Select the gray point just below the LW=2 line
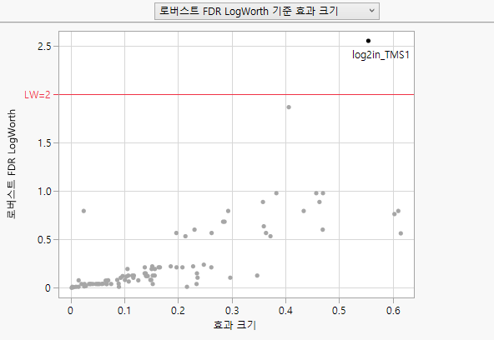Image resolution: width=494 pixels, height=340 pixels. point(289,107)
